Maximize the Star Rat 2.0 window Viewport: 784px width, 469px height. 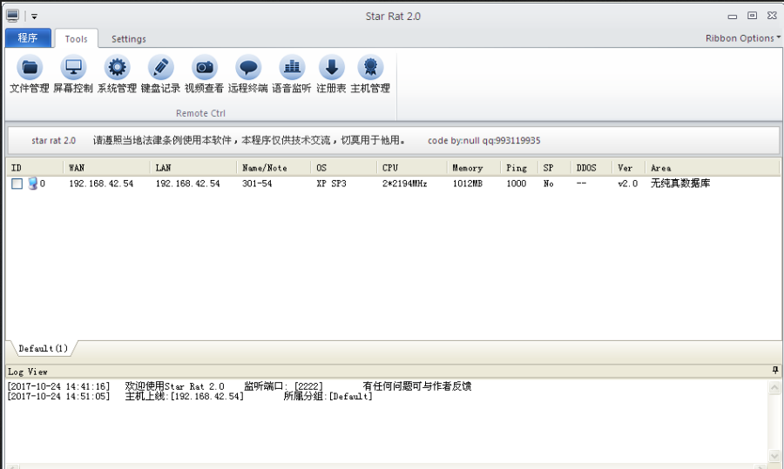point(752,16)
